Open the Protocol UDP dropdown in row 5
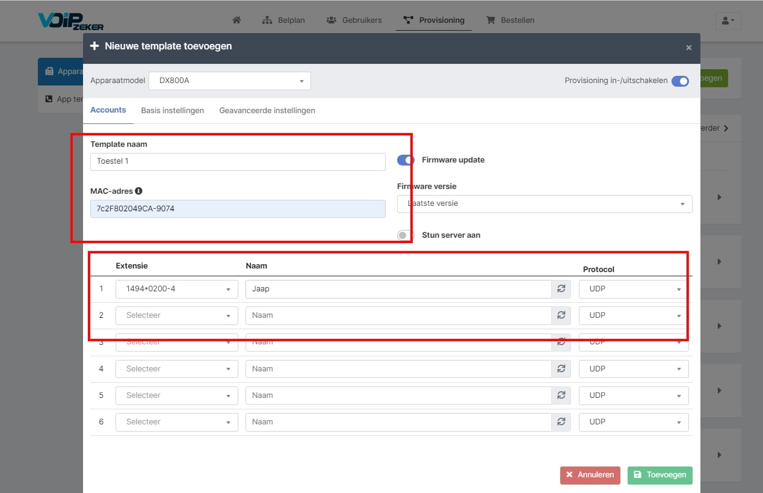The image size is (763, 493). [634, 395]
